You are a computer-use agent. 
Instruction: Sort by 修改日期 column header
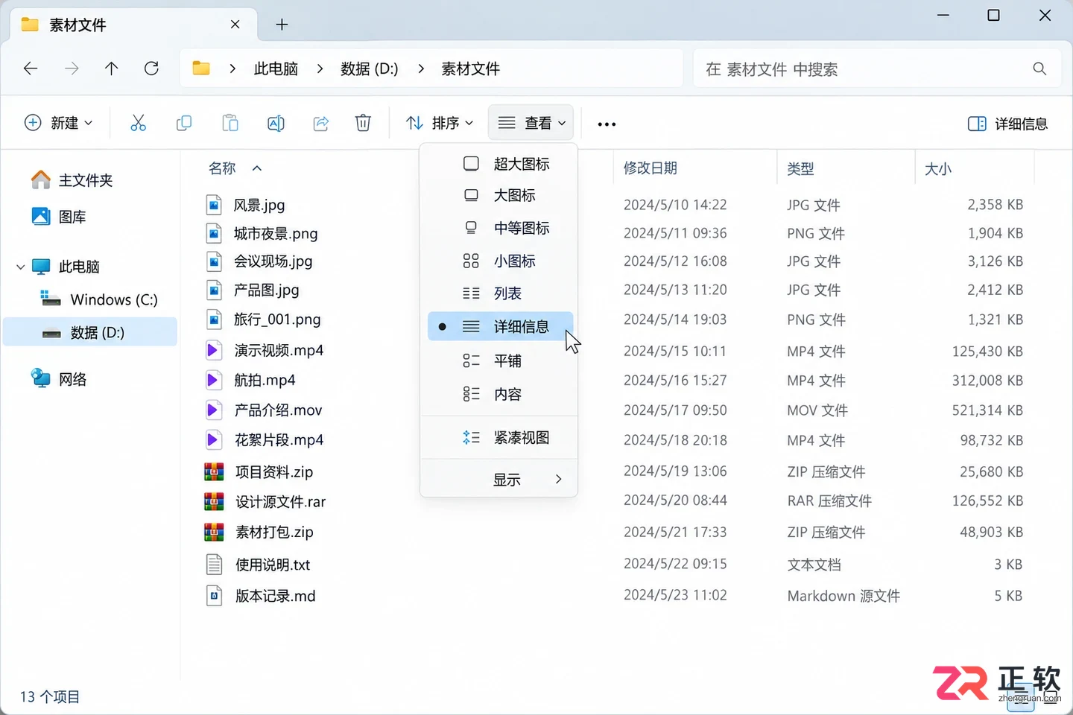point(650,168)
